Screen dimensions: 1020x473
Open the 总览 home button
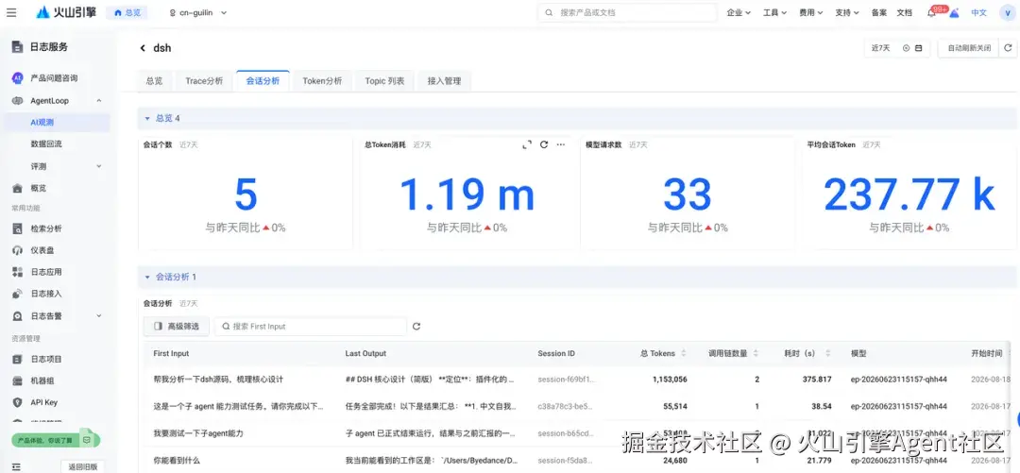coord(127,12)
